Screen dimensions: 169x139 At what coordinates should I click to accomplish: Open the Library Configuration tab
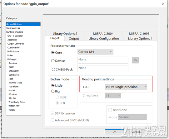(104, 38)
